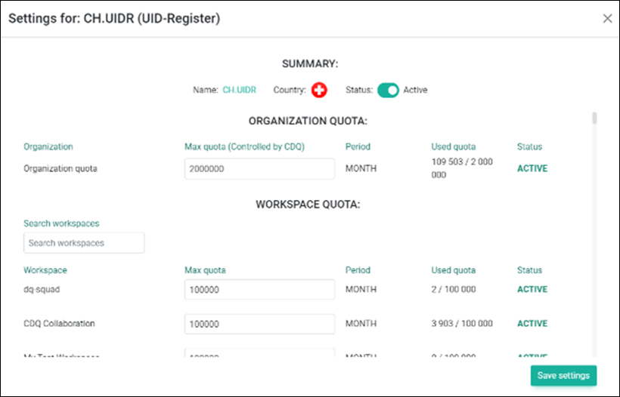Click ACTIVE status of dq-squad
The height and width of the screenshot is (397, 620).
coord(532,289)
